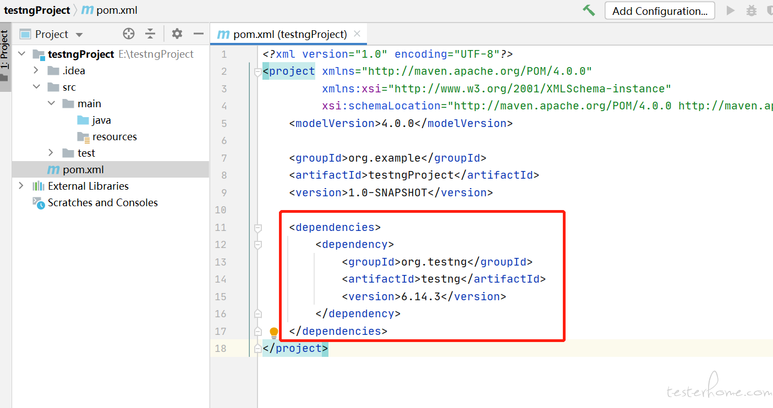Click testngProject in the breadcrumb bar
Screen dimensions: 773x408
tap(37, 10)
